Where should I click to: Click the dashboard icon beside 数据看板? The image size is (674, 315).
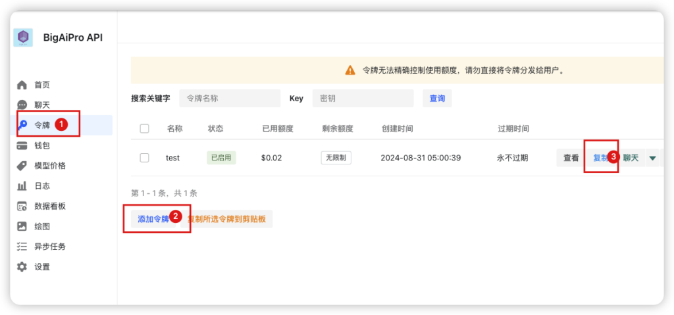pos(22,206)
